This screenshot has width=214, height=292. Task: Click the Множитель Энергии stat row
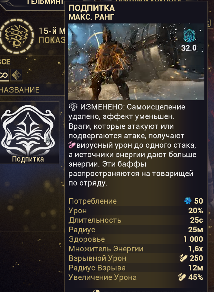136,249
